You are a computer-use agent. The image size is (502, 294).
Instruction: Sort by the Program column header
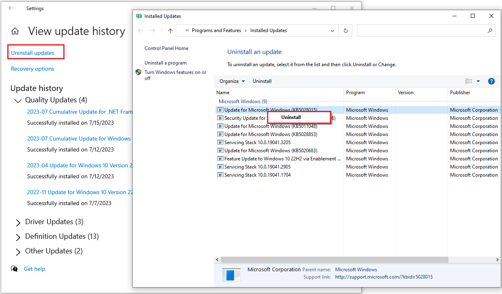coord(369,93)
